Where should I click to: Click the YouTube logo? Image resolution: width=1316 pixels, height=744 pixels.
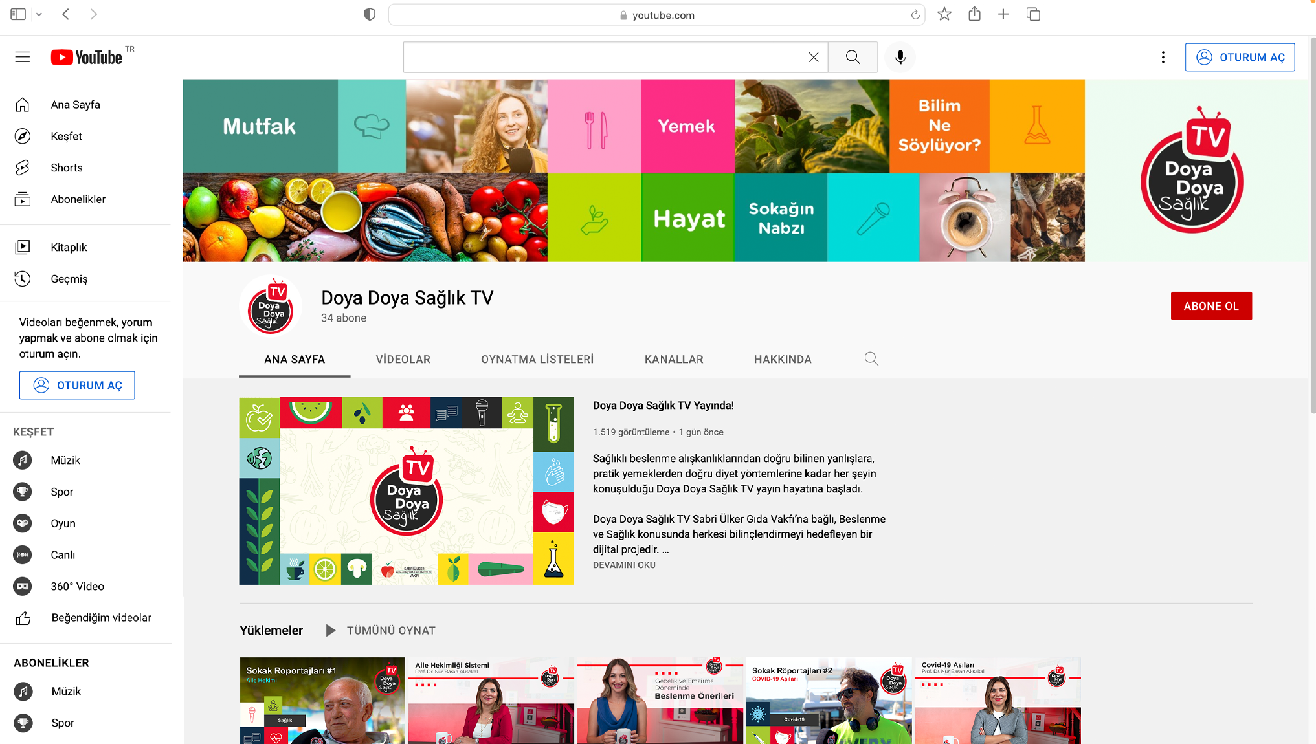coord(87,57)
